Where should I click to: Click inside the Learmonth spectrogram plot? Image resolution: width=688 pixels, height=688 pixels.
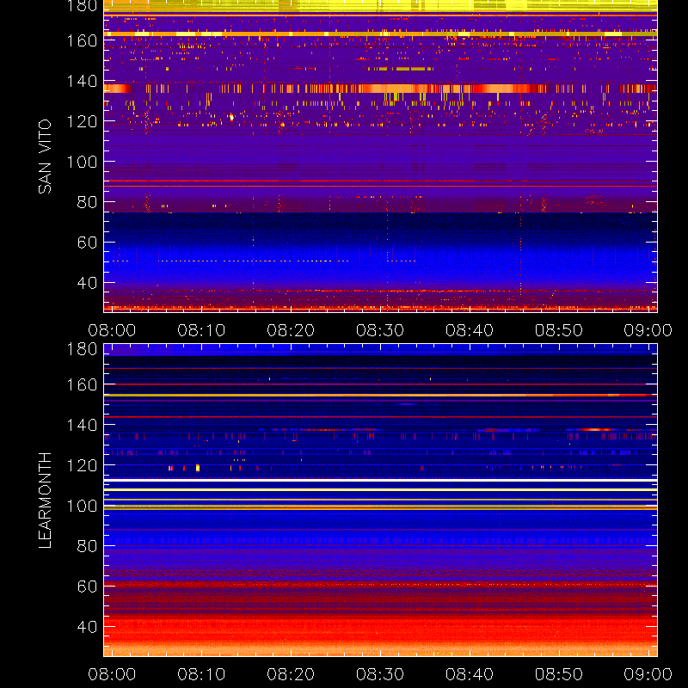[x=380, y=501]
